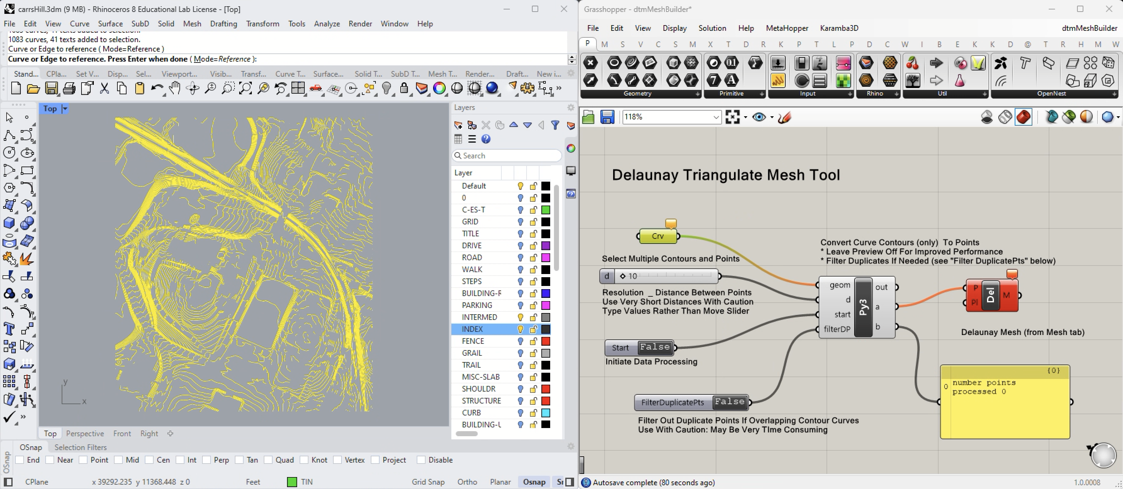Open the Solution menu in Grasshopper
1123x489 pixels.
click(712, 28)
